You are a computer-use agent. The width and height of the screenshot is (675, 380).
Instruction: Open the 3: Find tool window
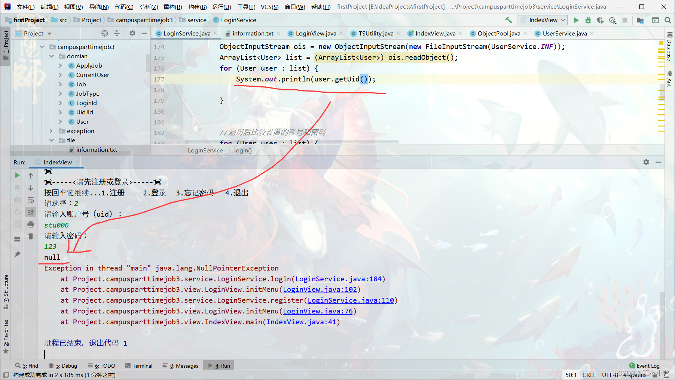[27, 366]
